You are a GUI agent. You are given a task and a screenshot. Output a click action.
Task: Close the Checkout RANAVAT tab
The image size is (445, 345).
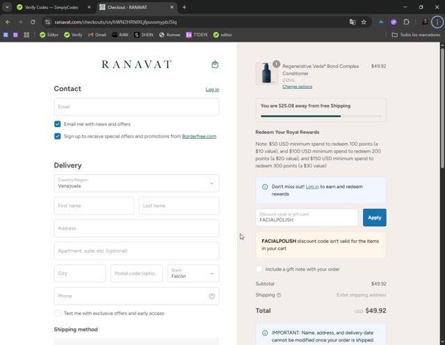(172, 8)
